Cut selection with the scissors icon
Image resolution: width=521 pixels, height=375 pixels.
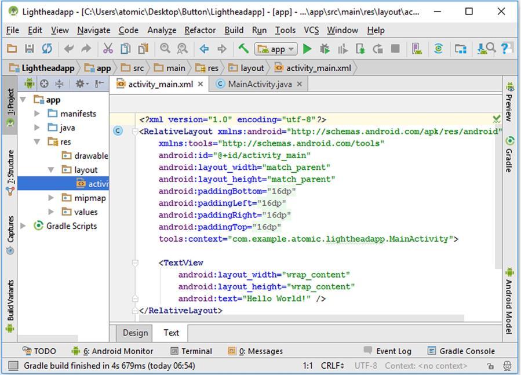click(108, 49)
